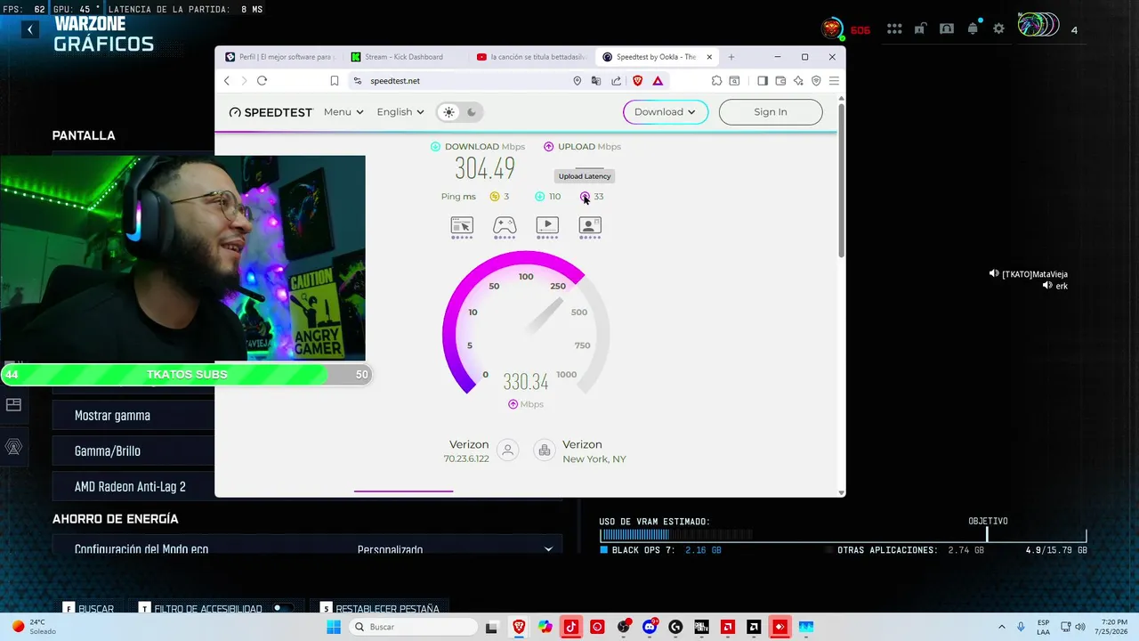The height and width of the screenshot is (641, 1139).
Task: Click the Speedtest logo
Action: click(x=271, y=112)
